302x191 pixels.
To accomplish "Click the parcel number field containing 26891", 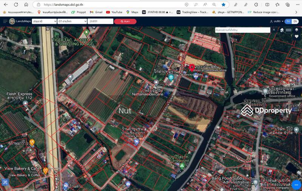I will [100, 21].
